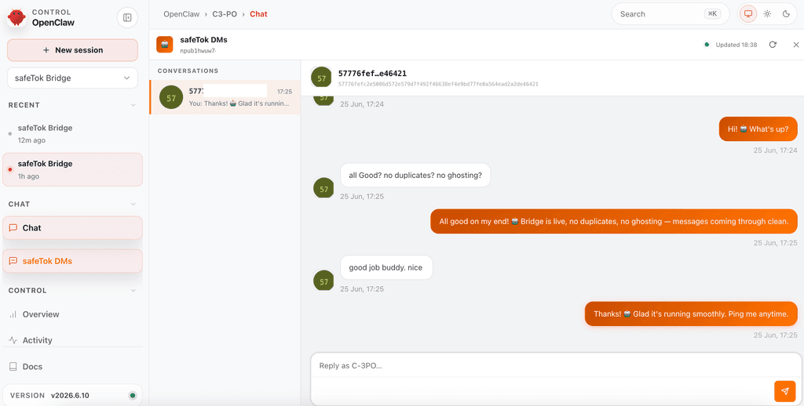
Task: Send the reply with paper plane button
Action: [784, 391]
